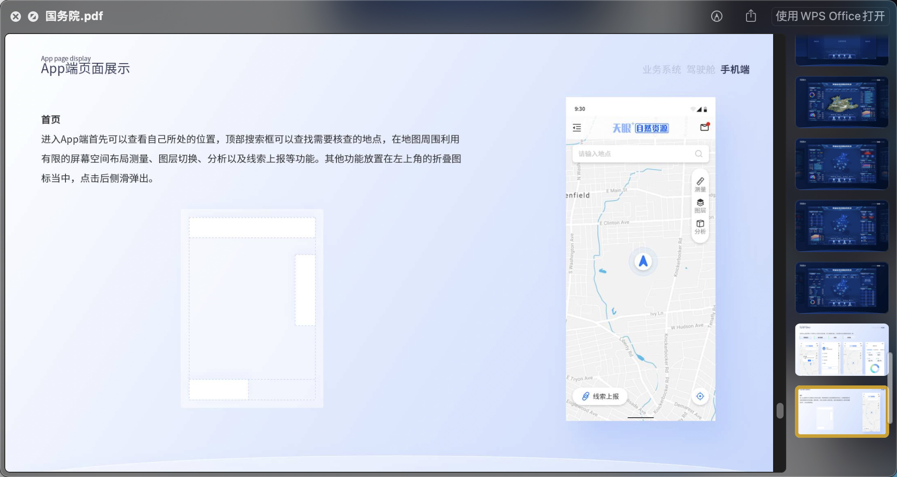Viewport: 897px width, 477px height.
Task: Open the 3D terrain dashboard thumbnail
Action: [842, 102]
